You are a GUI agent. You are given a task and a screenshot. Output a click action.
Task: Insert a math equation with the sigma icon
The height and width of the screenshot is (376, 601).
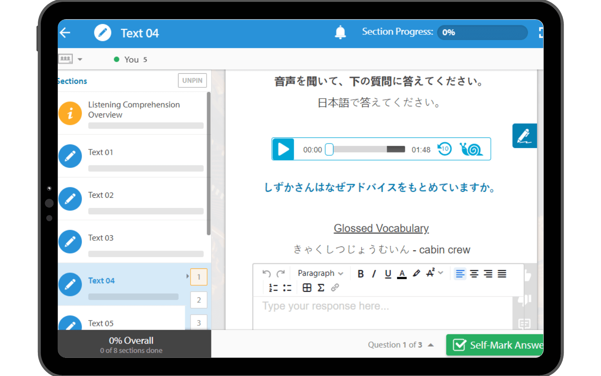(321, 288)
